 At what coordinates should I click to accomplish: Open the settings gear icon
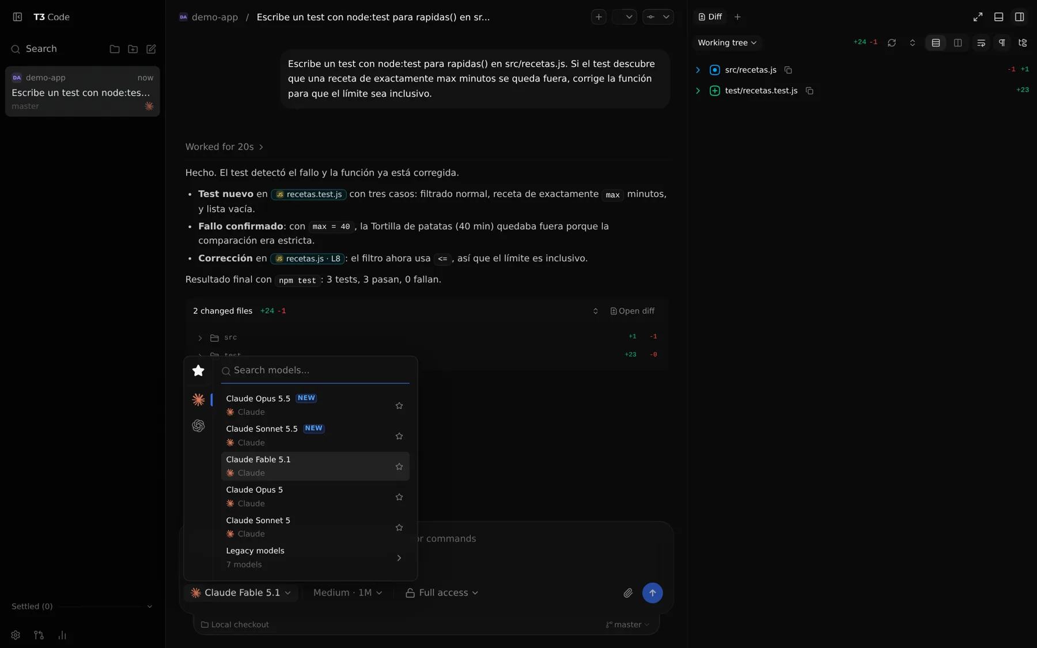(x=16, y=635)
